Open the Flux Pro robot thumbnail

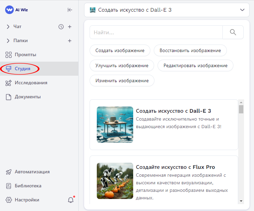(x=115, y=181)
